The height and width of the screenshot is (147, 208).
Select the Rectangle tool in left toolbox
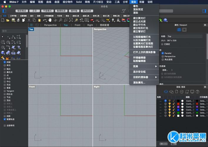19,42
